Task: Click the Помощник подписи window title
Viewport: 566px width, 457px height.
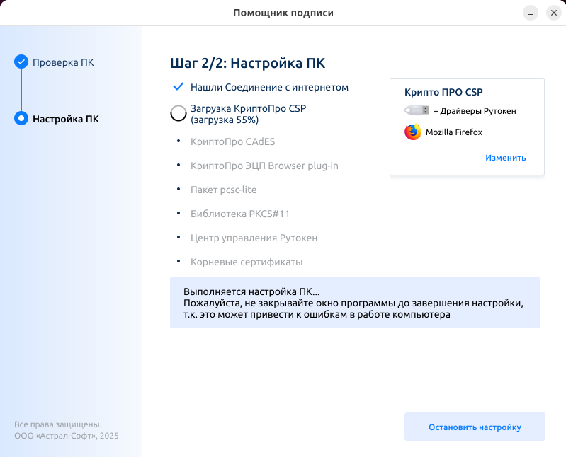Action: click(x=283, y=13)
